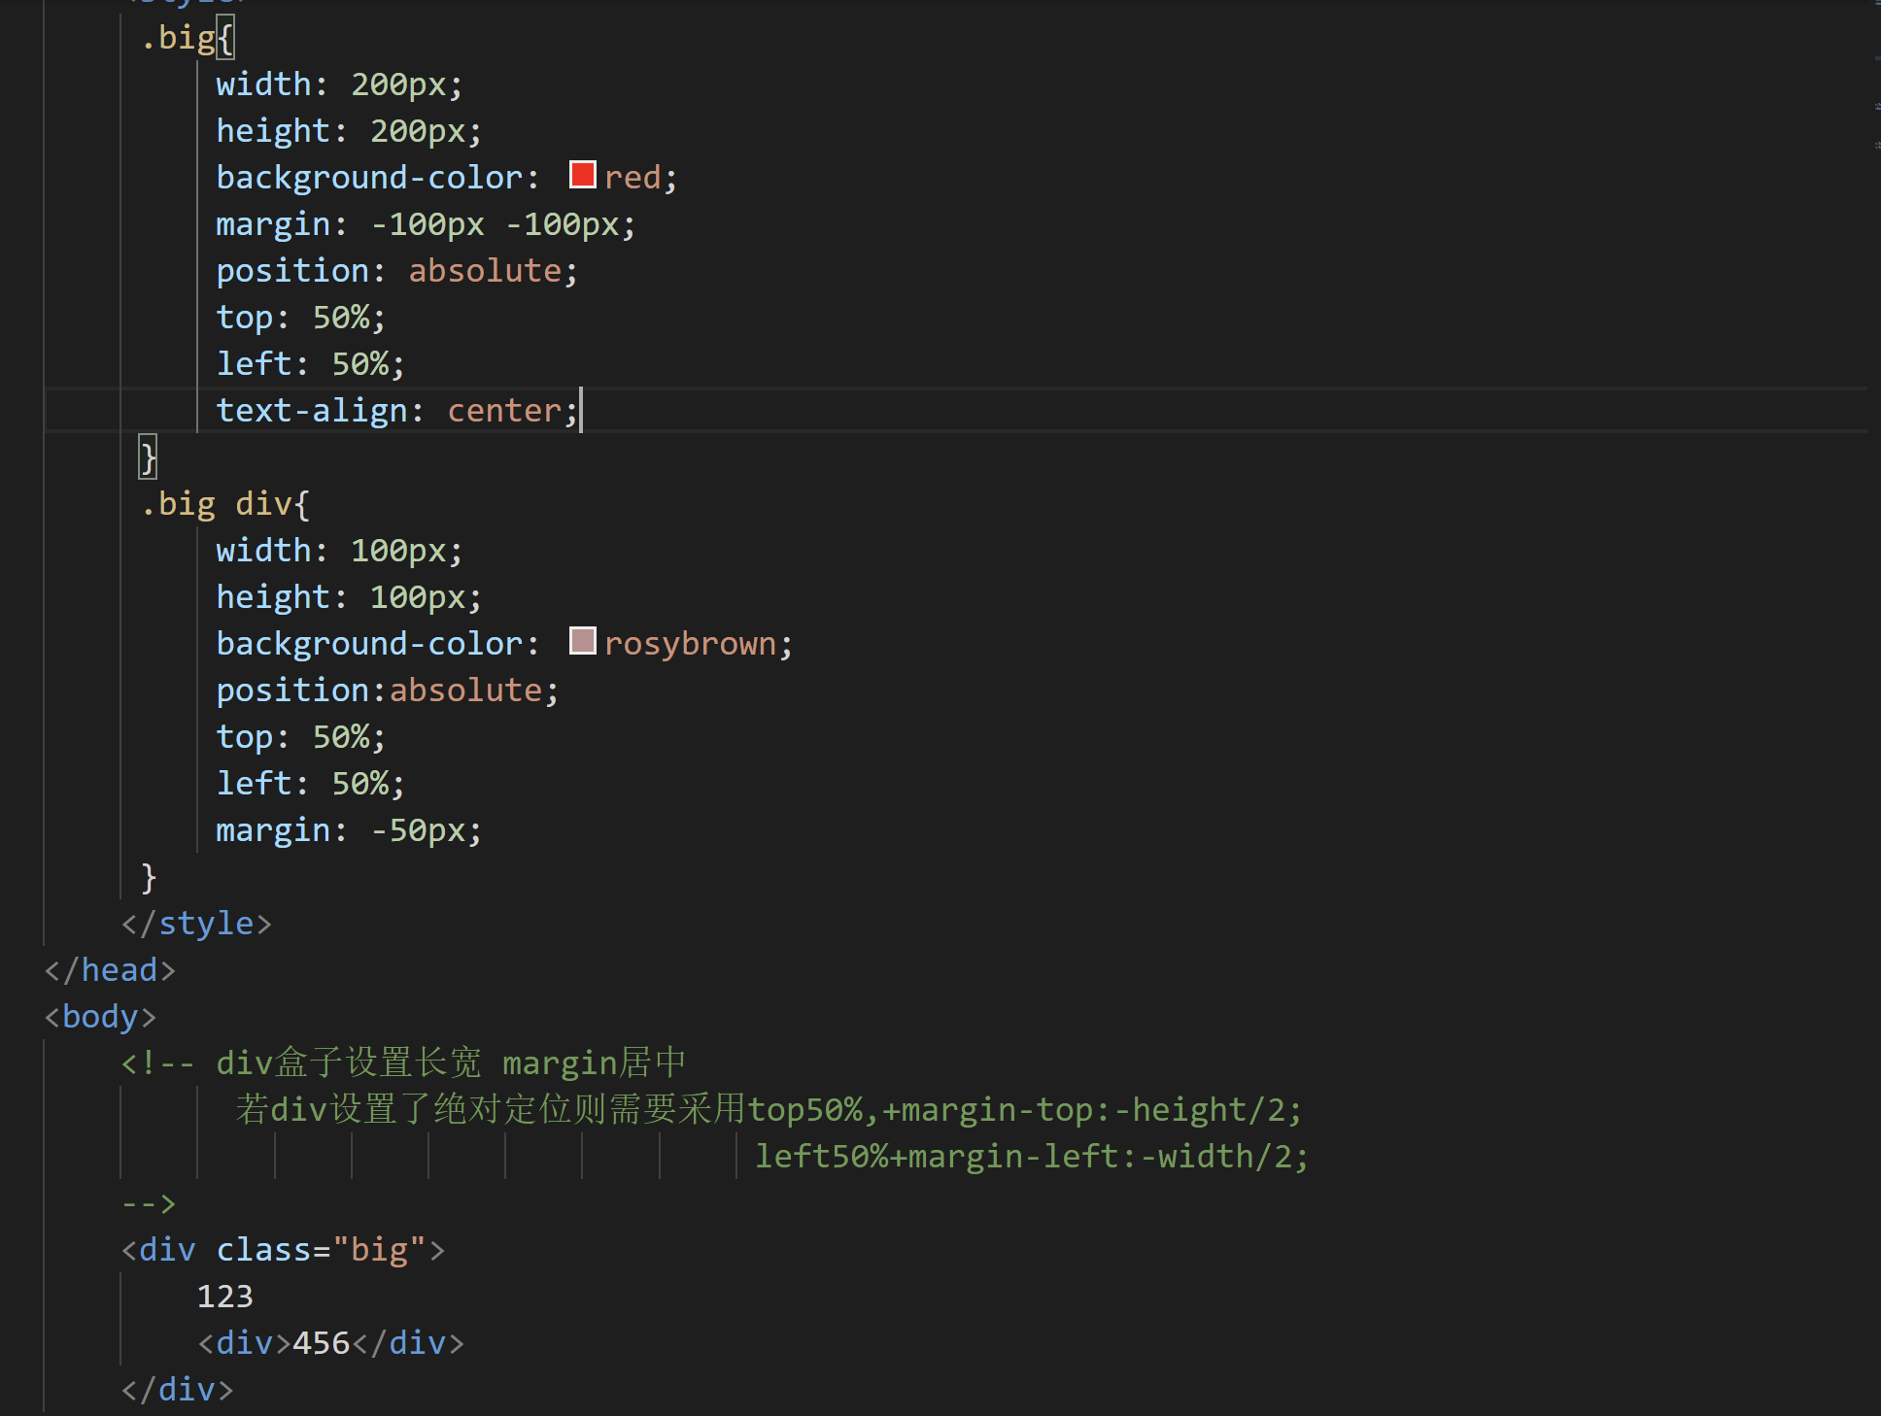Click the inner div containing 456
The image size is (1881, 1416).
coord(330,1343)
